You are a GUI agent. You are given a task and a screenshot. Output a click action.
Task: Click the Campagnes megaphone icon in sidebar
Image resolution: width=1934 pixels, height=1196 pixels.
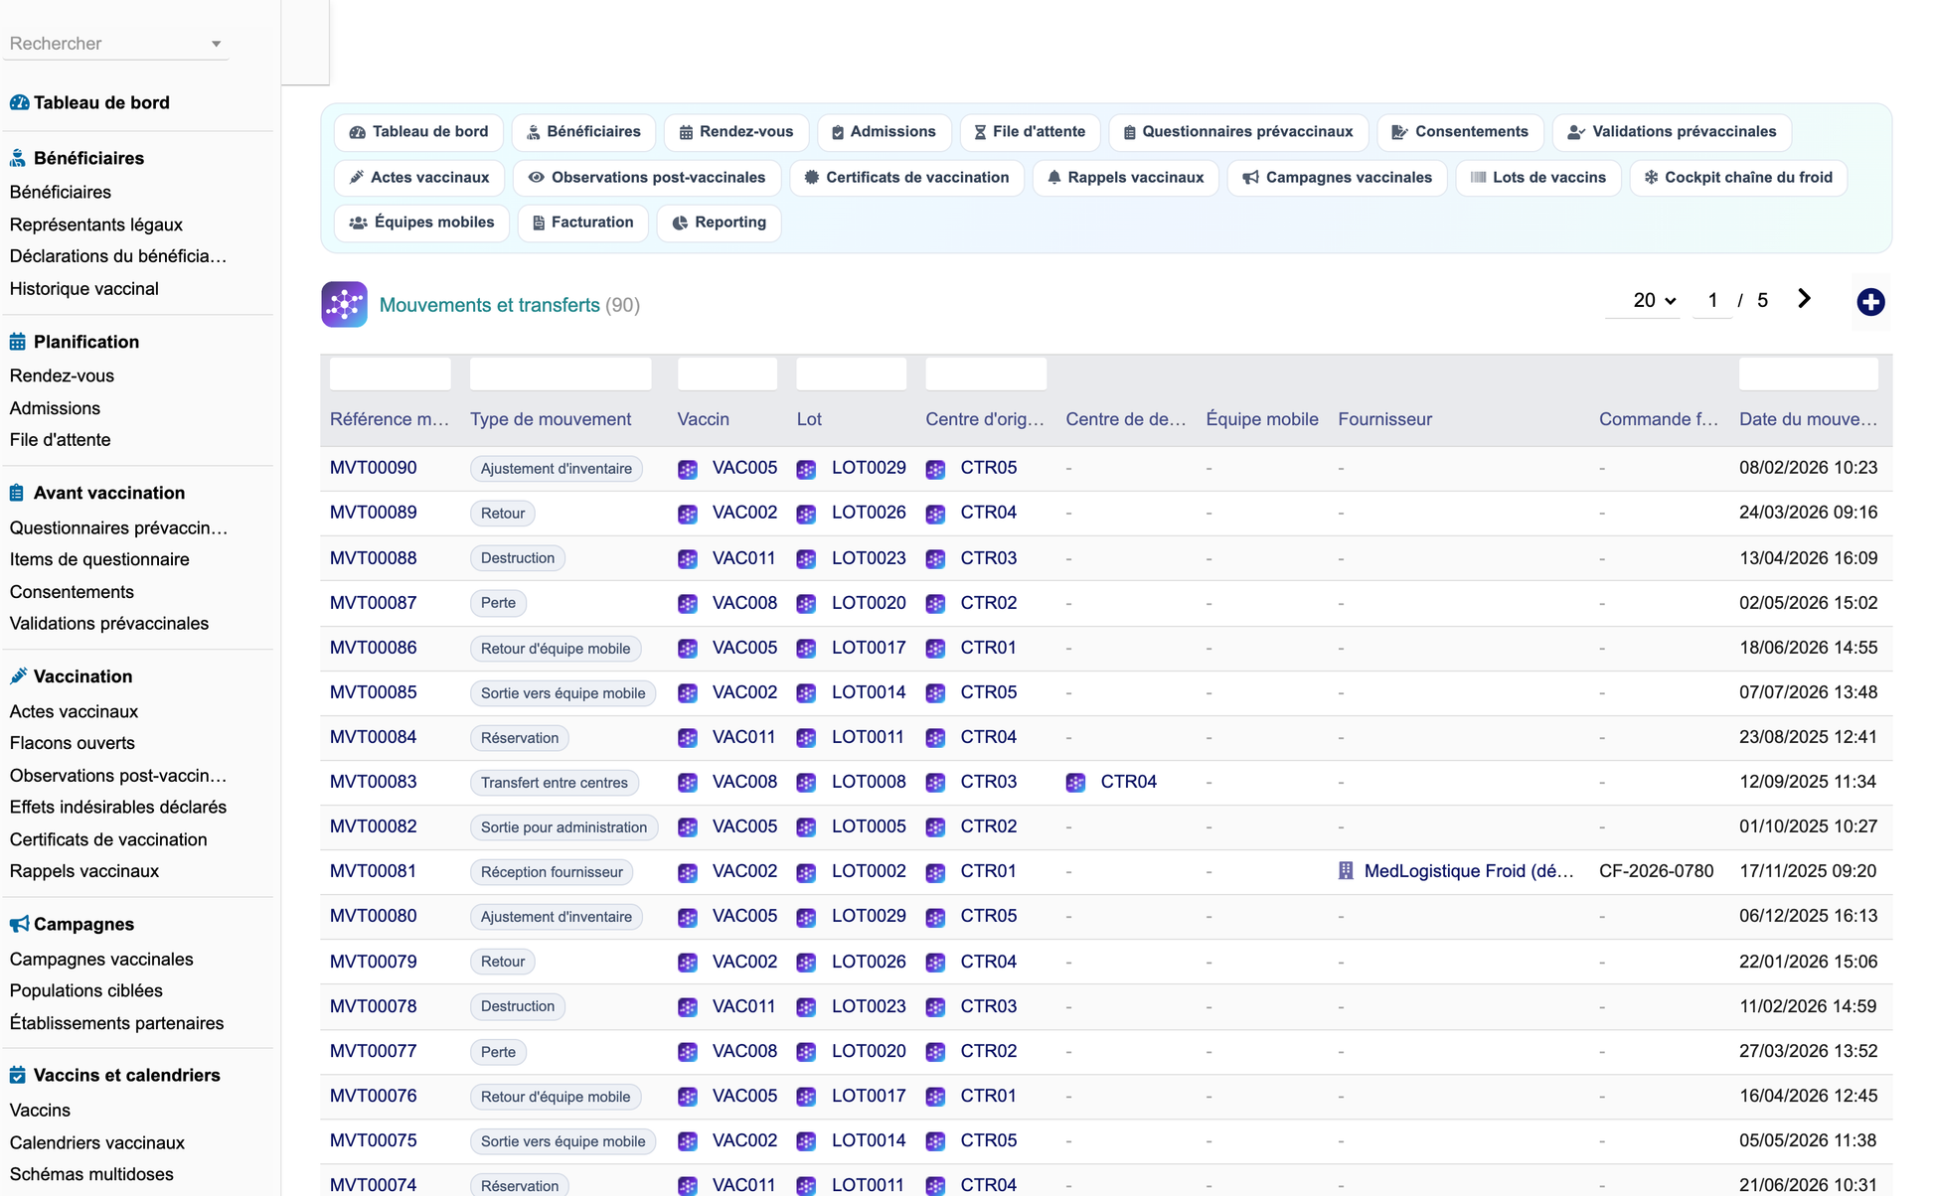(x=19, y=924)
